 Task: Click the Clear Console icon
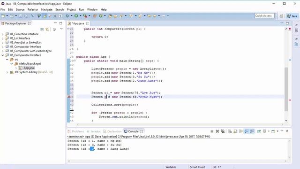230,131
